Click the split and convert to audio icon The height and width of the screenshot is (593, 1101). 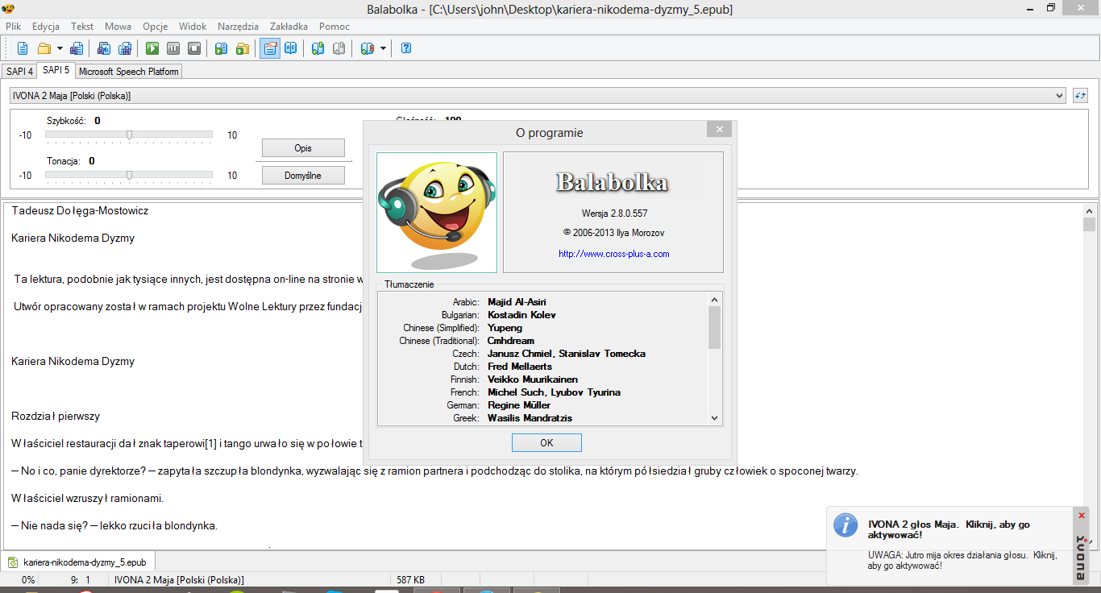click(125, 48)
